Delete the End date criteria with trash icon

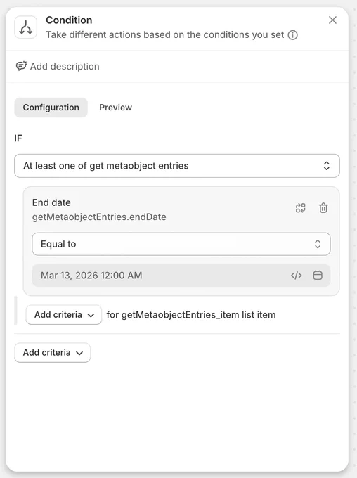pyautogui.click(x=323, y=208)
